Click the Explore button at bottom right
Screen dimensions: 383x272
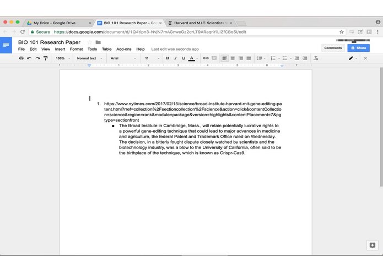tap(373, 245)
